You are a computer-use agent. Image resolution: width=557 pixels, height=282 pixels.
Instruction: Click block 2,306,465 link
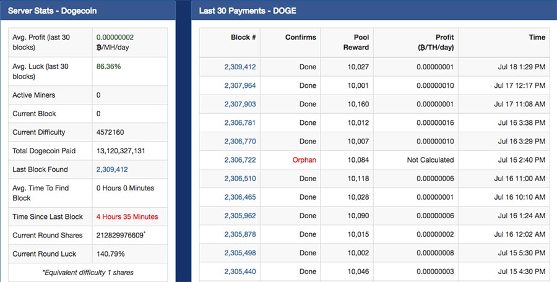[240, 197]
